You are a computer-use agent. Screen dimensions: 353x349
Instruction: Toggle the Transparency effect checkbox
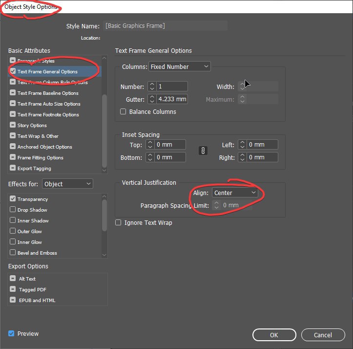(x=13, y=198)
